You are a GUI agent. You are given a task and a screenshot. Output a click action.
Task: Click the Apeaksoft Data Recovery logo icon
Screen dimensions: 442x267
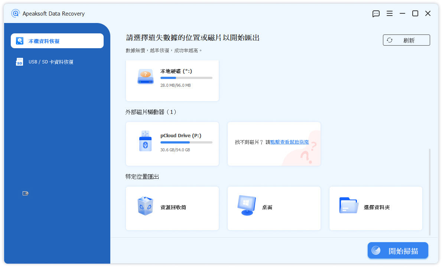pos(16,13)
